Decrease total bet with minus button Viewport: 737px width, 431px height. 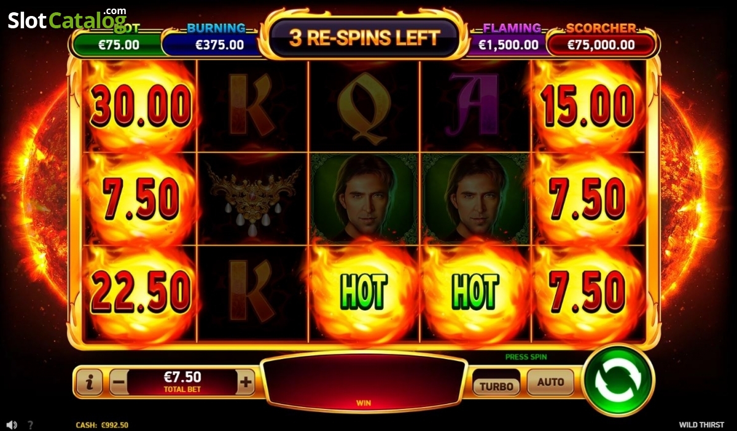pos(119,383)
